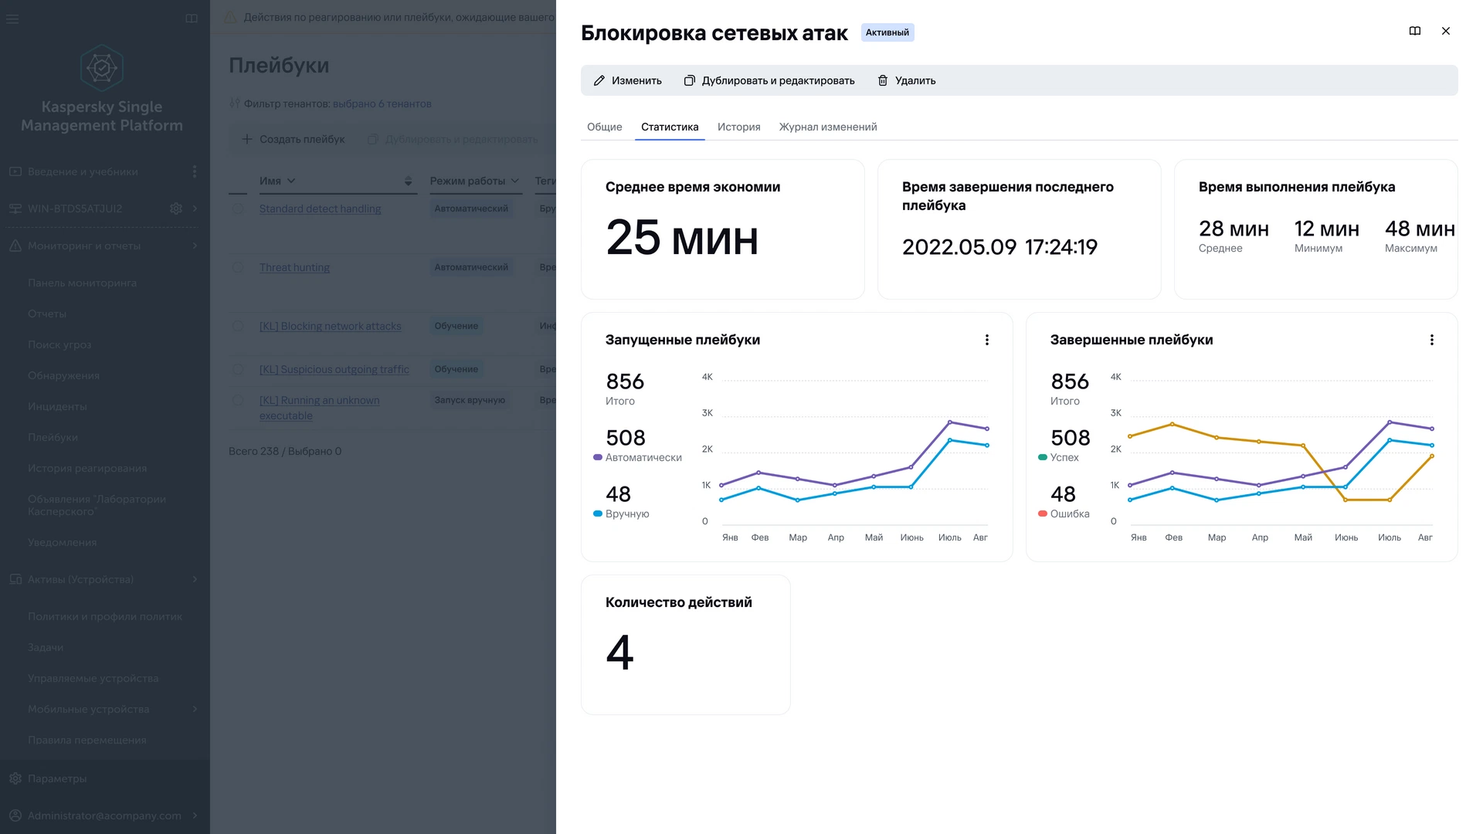Open Поиск угроз sidebar item

59,344
